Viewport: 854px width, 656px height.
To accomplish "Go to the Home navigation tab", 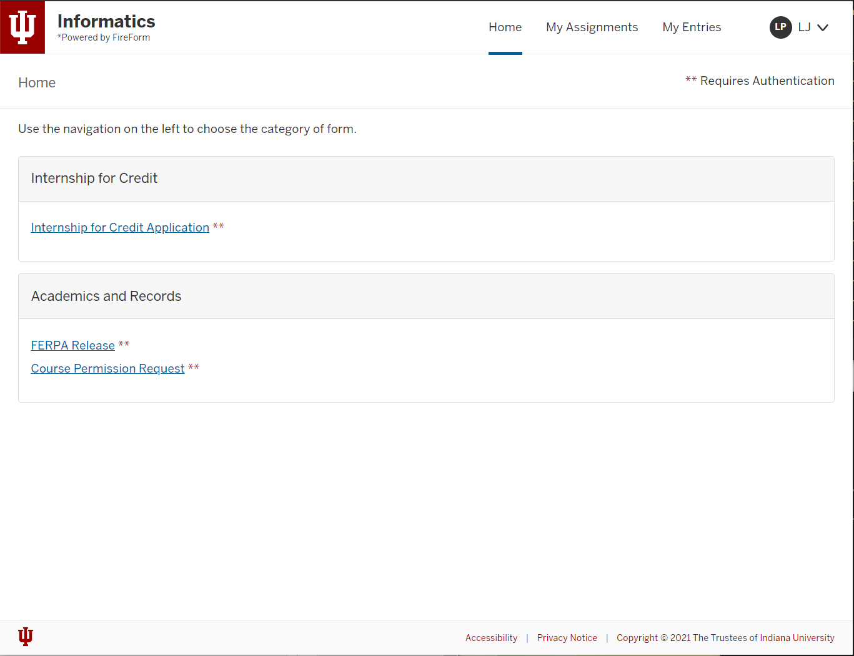I will click(505, 27).
